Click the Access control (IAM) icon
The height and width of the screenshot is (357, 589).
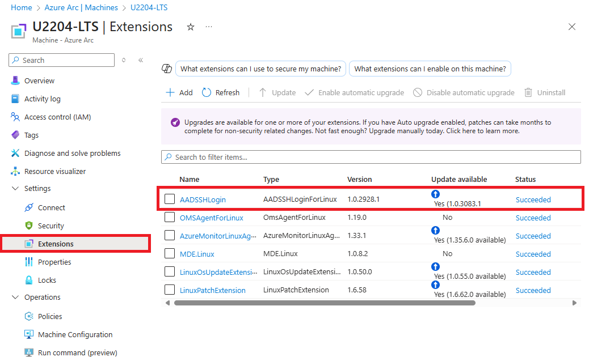[15, 117]
